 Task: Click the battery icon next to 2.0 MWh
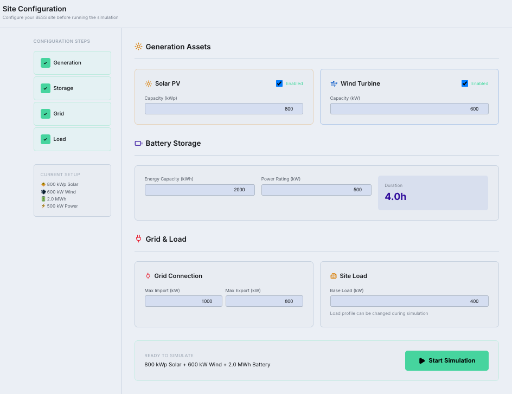click(x=43, y=199)
